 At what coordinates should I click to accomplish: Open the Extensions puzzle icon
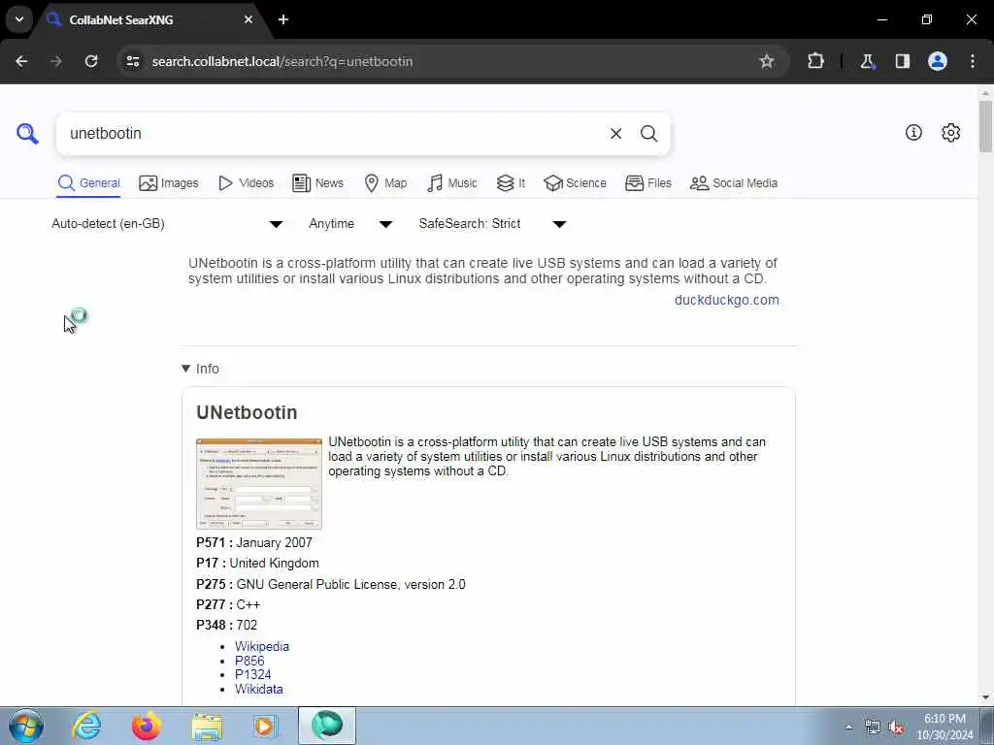[x=815, y=61]
